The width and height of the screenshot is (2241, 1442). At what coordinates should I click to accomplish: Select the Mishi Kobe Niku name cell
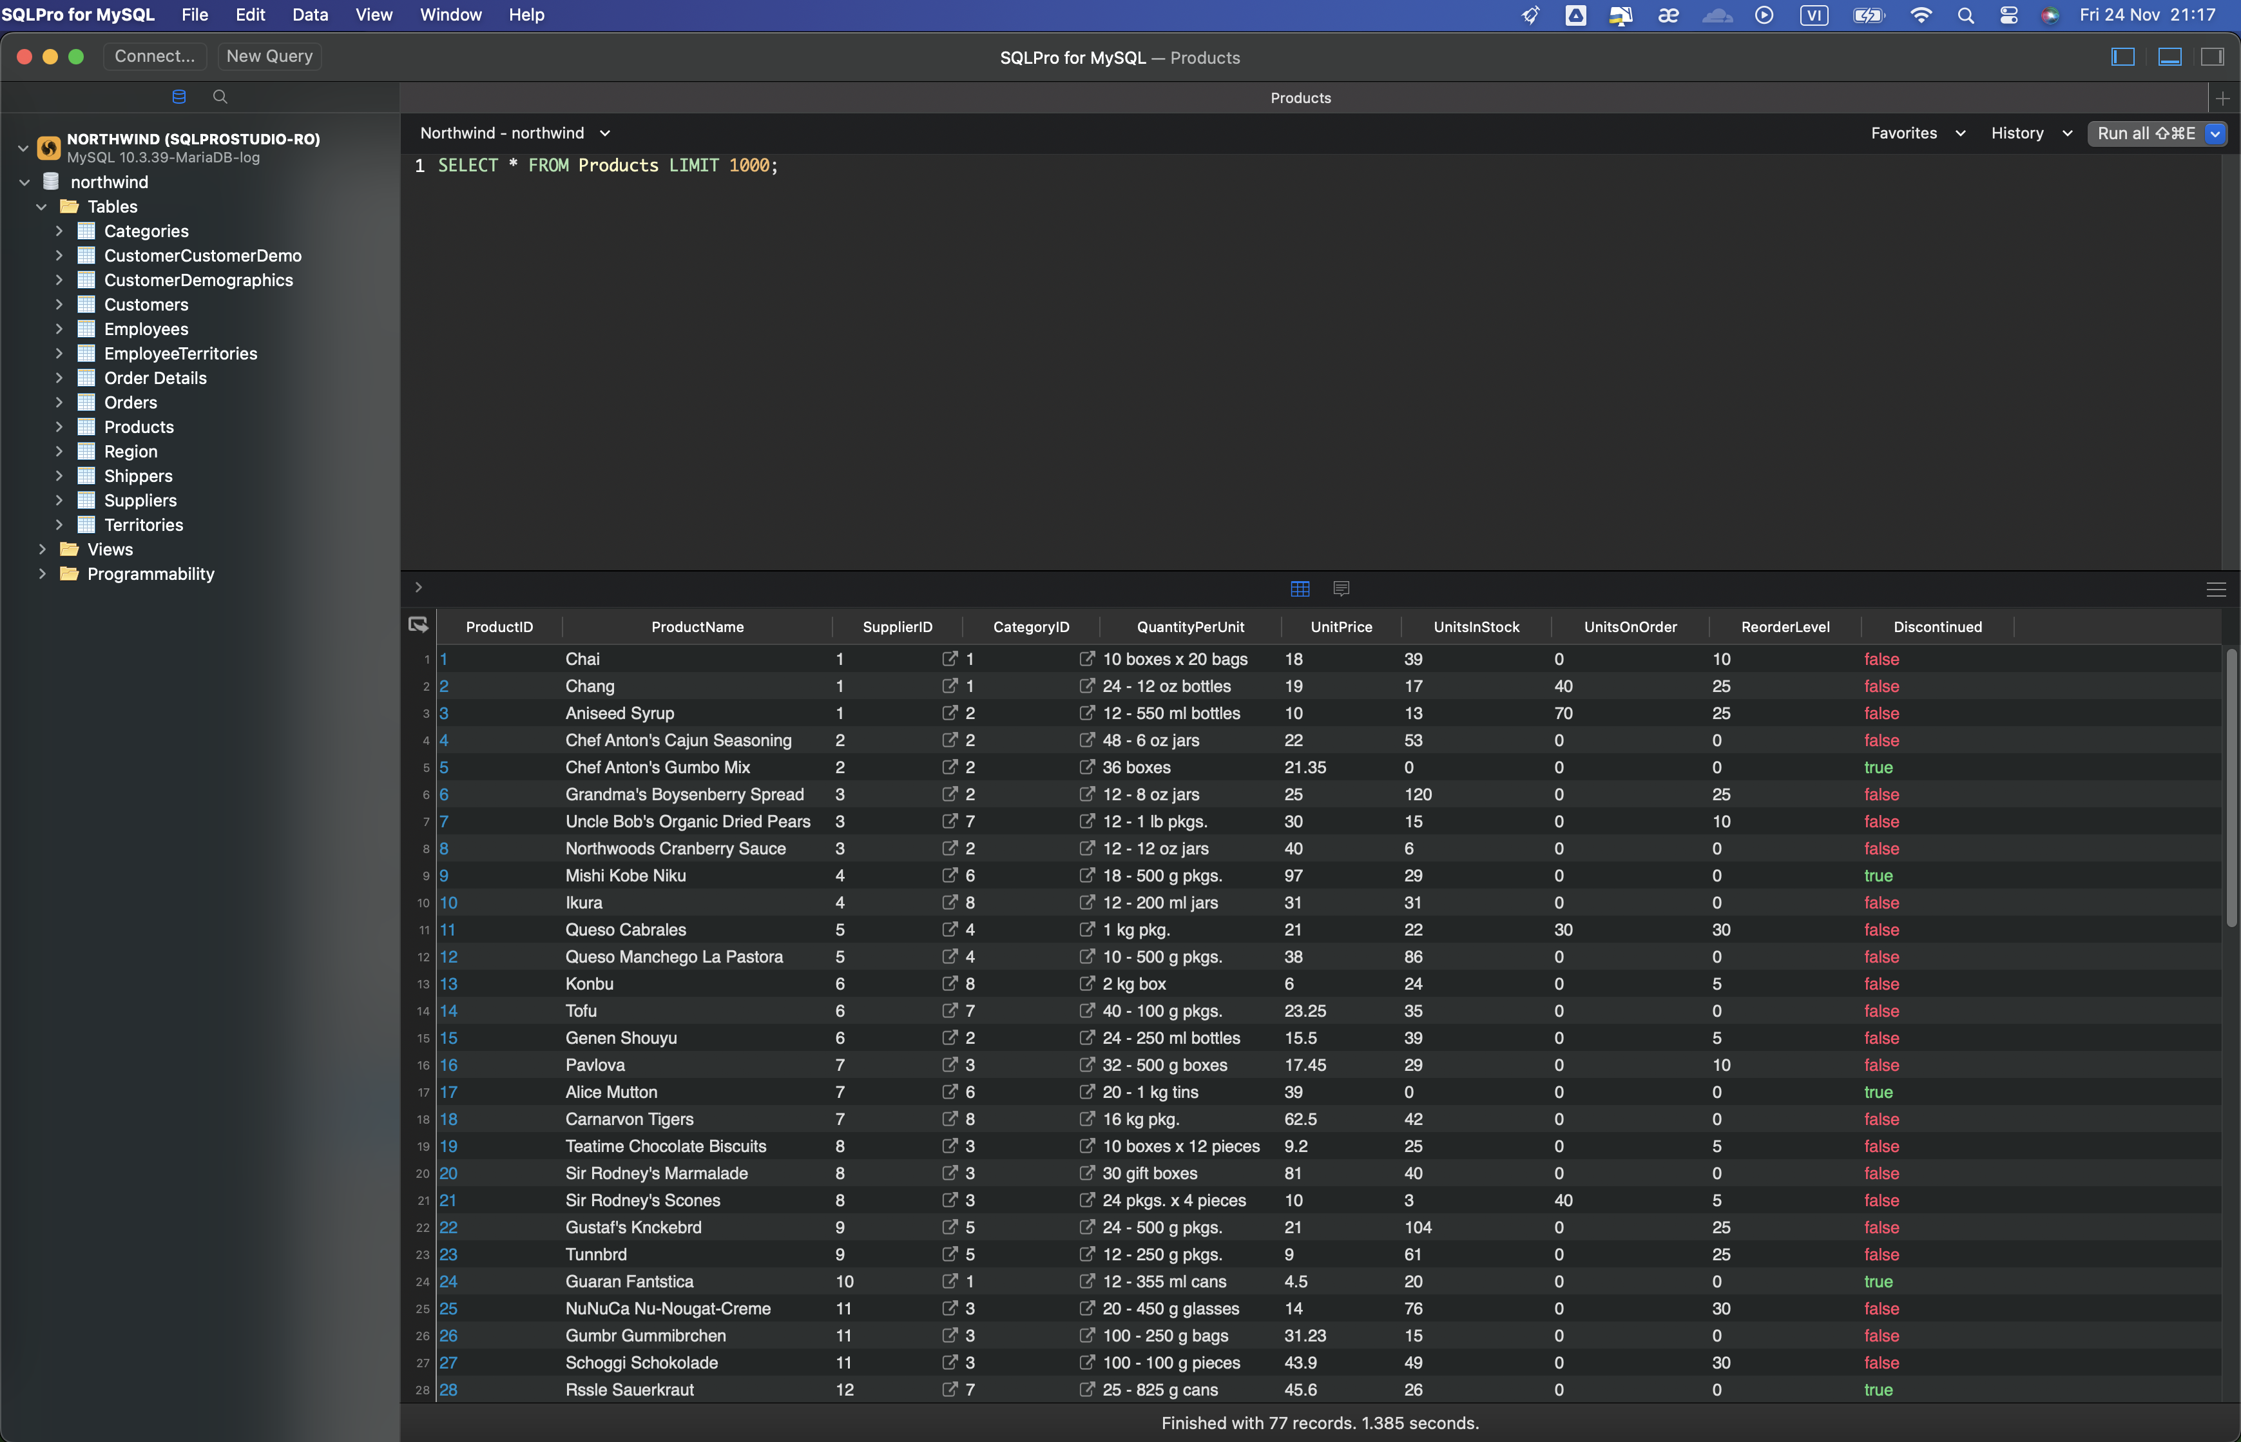[x=625, y=874]
